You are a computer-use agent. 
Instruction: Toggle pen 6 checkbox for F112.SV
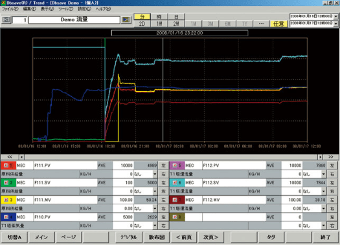tap(175, 183)
